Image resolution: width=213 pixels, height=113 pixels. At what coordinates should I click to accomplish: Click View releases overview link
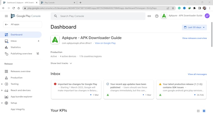click(195, 38)
